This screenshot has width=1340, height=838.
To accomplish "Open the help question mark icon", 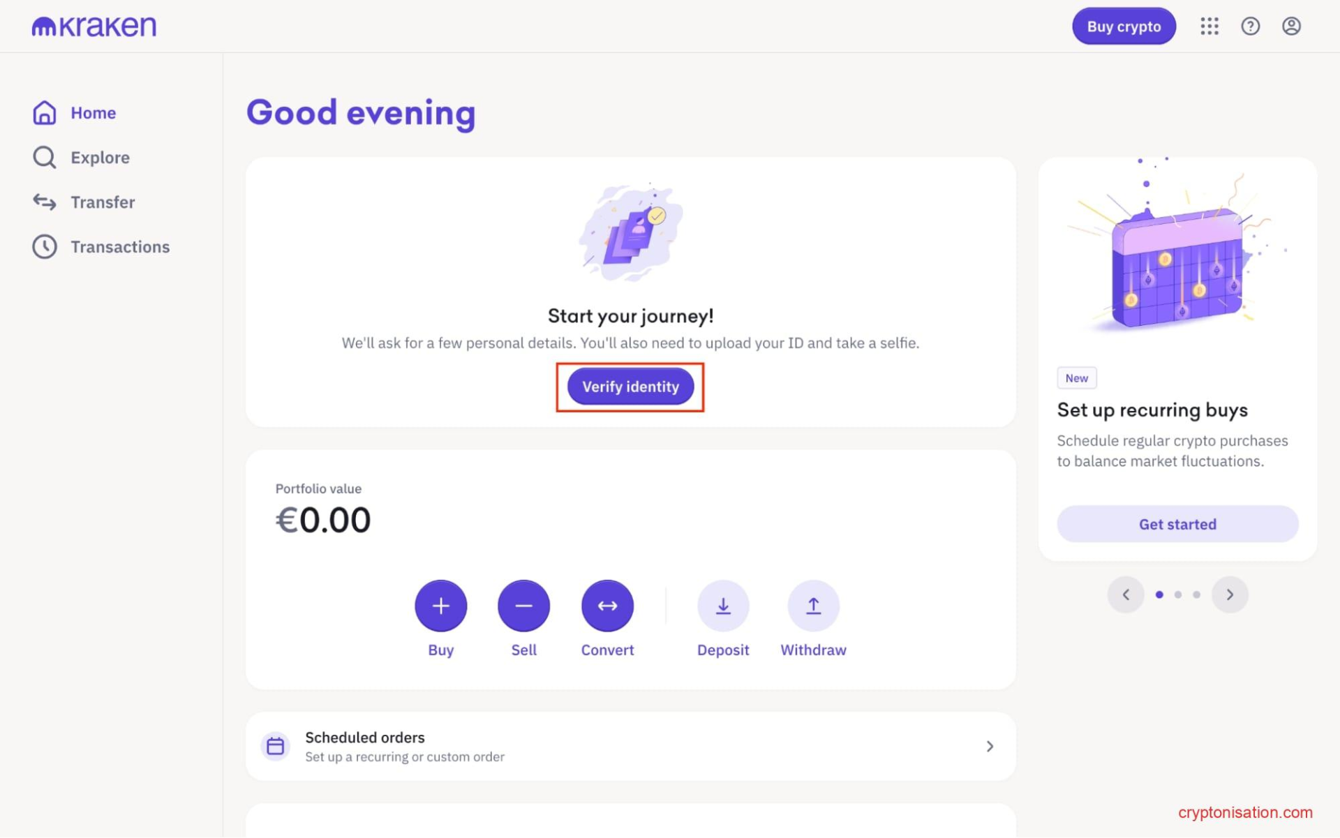I will pyautogui.click(x=1250, y=27).
